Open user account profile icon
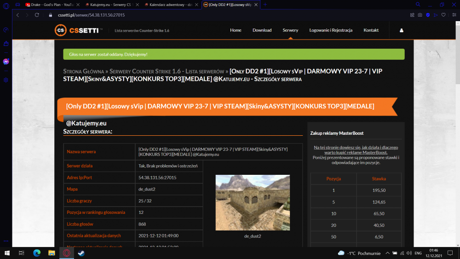This screenshot has width=460, height=259. 401,30
